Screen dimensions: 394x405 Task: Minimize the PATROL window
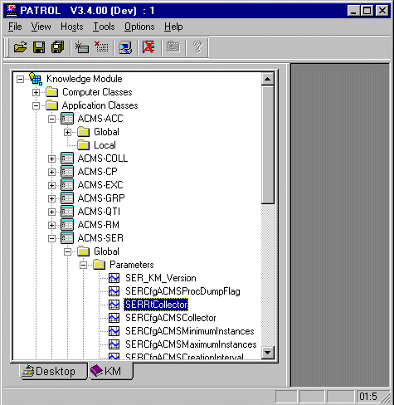[353, 11]
